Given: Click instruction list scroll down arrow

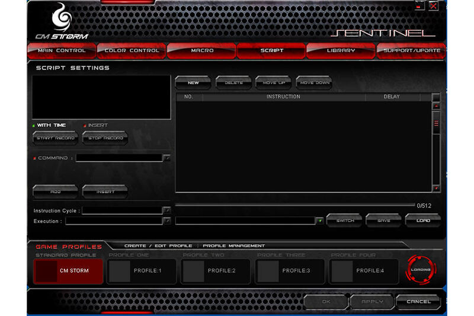Looking at the screenshot, I should [436, 188].
